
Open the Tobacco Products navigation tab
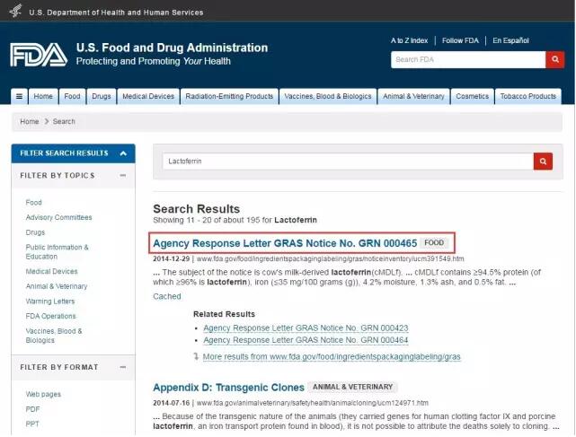click(x=527, y=96)
